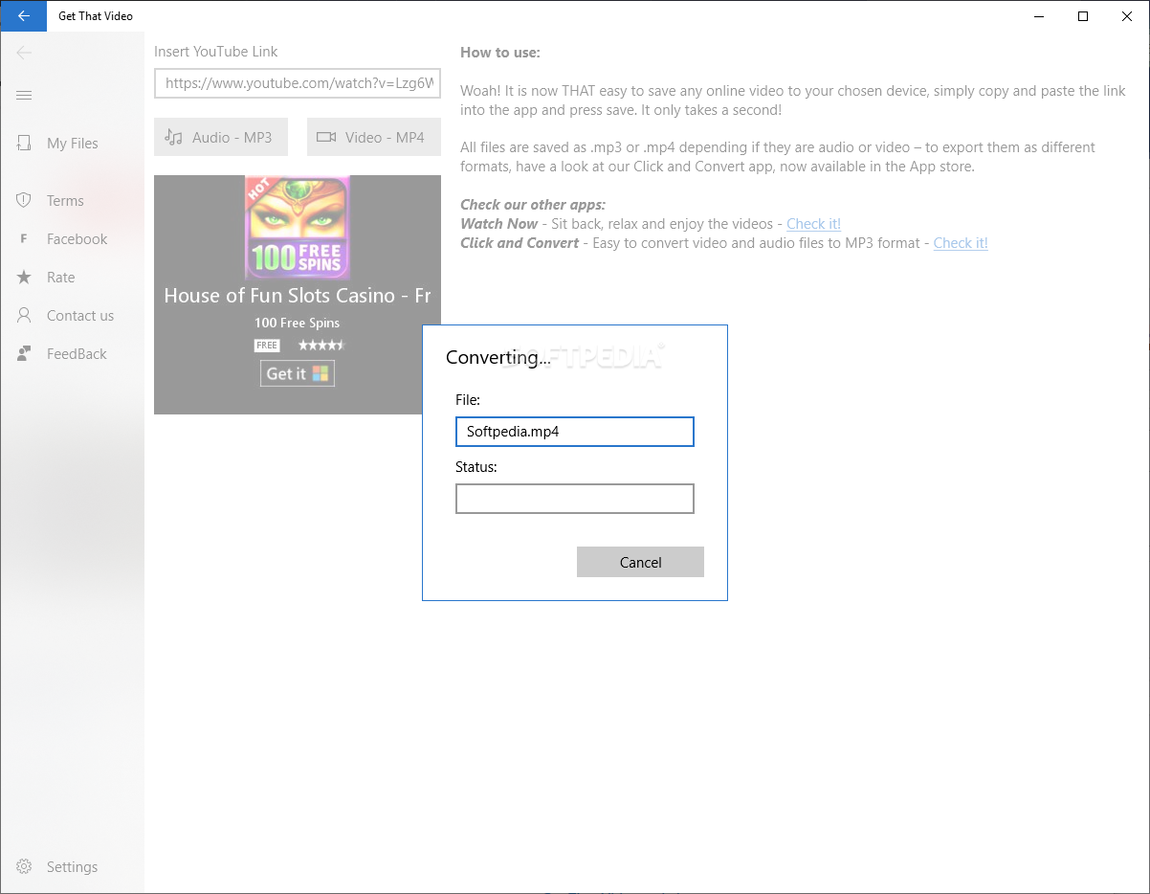
Task: Minimize the Get That Video window
Action: pyautogui.click(x=1039, y=16)
